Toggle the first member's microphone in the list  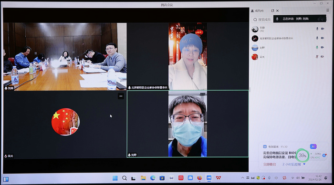pos(317,29)
